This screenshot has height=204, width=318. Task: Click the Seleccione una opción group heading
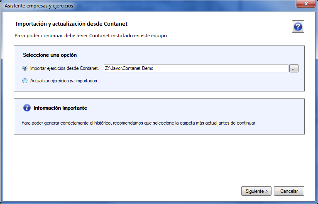(50, 55)
